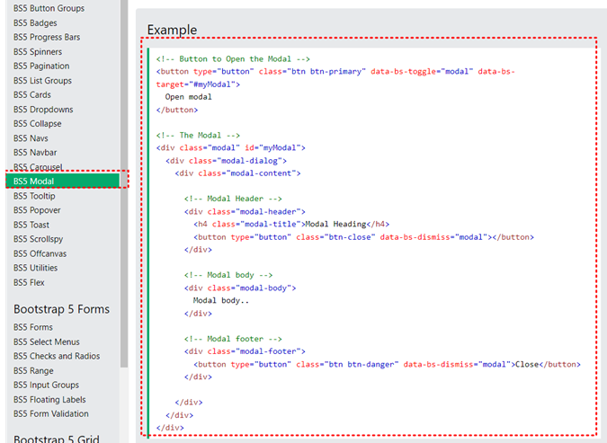
Task: Select BS5 Flex entry
Action: click(x=29, y=282)
